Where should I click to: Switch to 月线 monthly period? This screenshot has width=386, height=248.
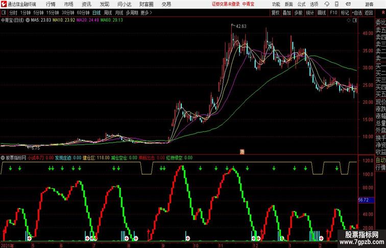click(119, 13)
